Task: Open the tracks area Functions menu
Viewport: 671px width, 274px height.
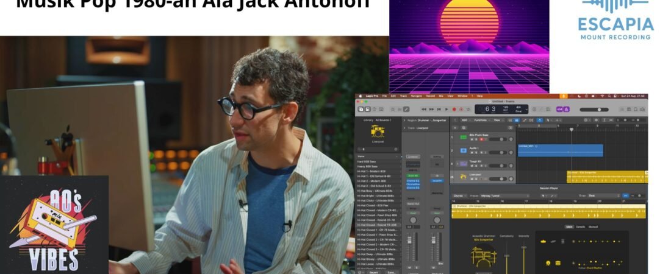Action: point(481,120)
